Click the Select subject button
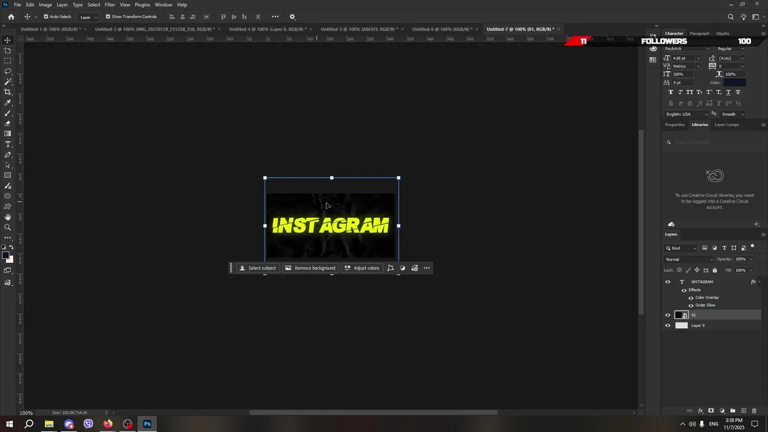 coord(258,268)
